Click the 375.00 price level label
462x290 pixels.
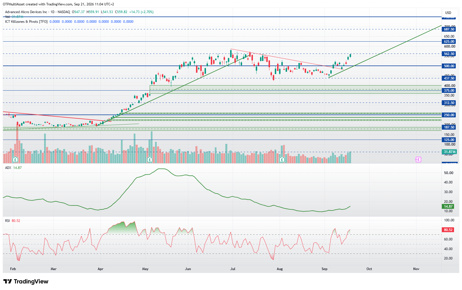(x=449, y=91)
